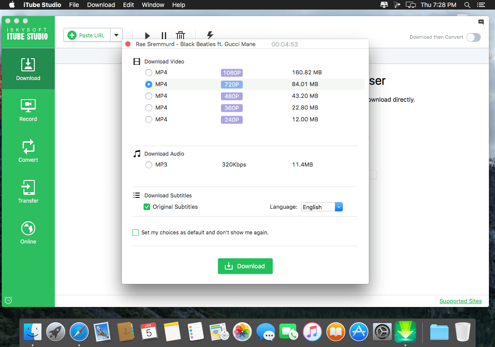
Task: Click the 1080P resolution badge
Action: [232, 73]
